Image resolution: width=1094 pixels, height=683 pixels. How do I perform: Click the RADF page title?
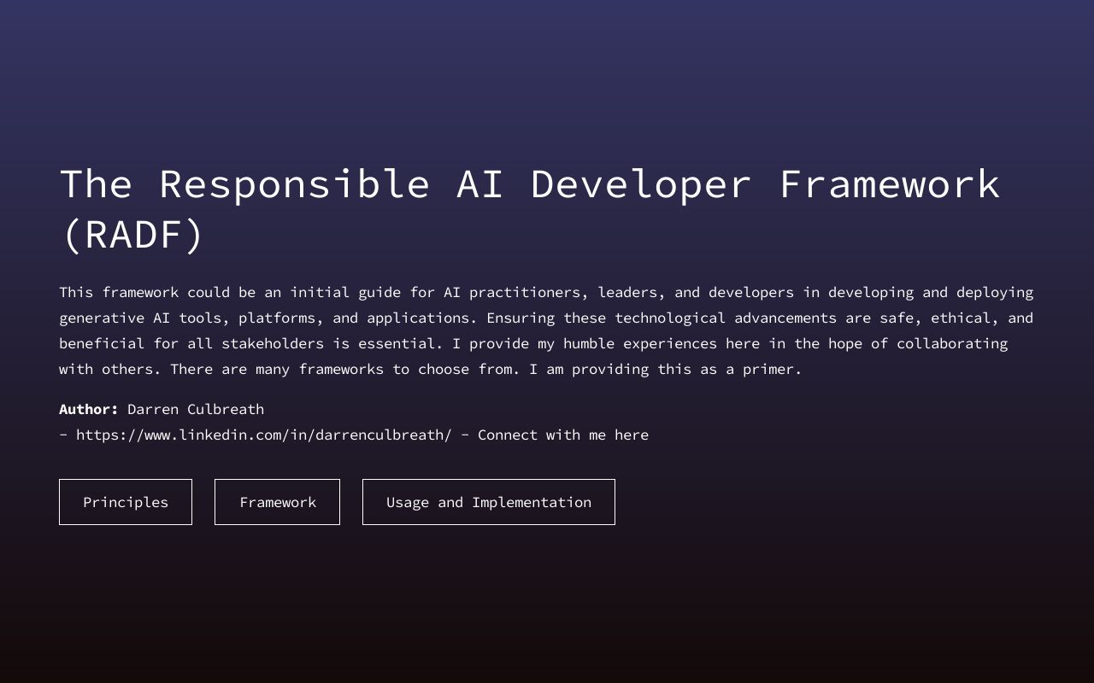pos(529,207)
